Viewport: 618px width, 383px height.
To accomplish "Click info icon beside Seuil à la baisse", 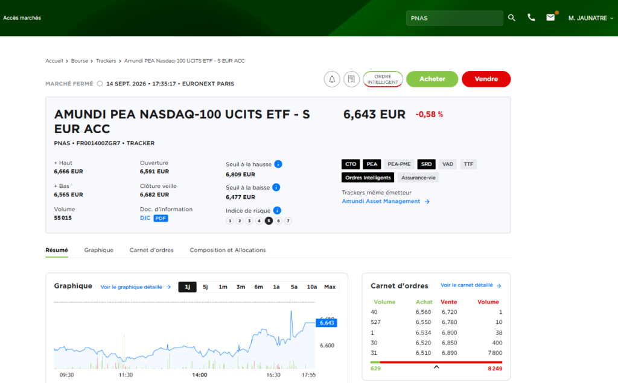I will tap(276, 187).
